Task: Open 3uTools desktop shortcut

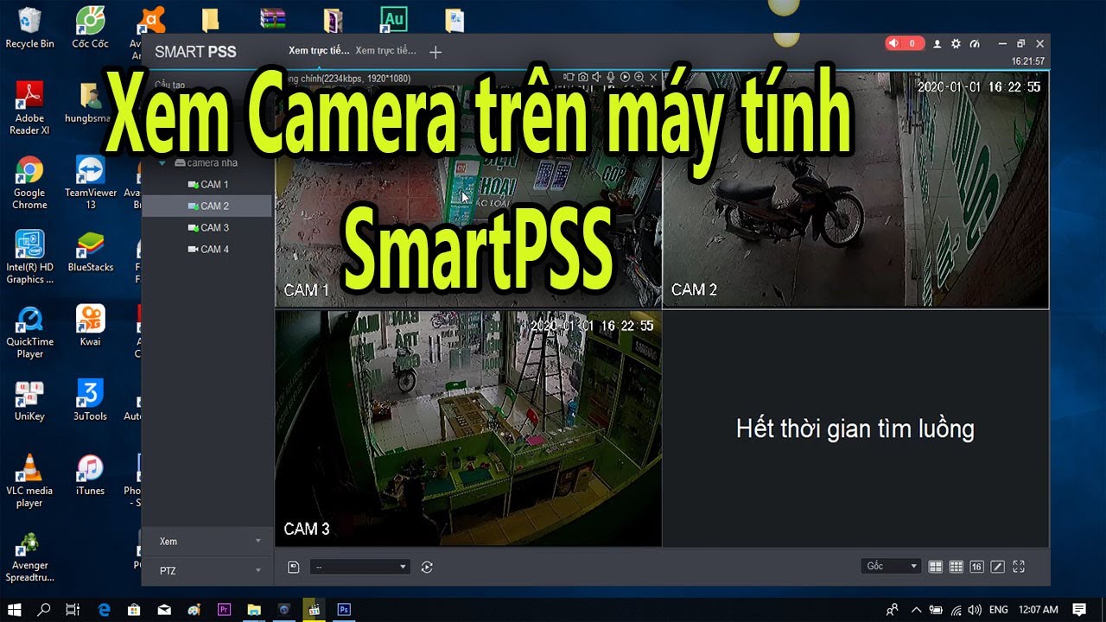Action: [x=90, y=400]
